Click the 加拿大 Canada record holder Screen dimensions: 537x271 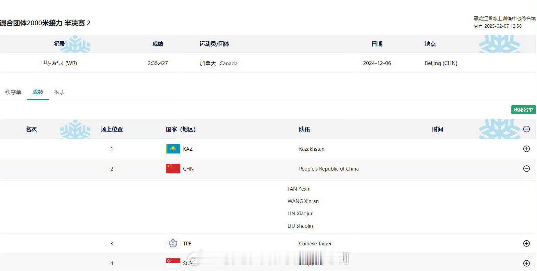click(x=219, y=64)
